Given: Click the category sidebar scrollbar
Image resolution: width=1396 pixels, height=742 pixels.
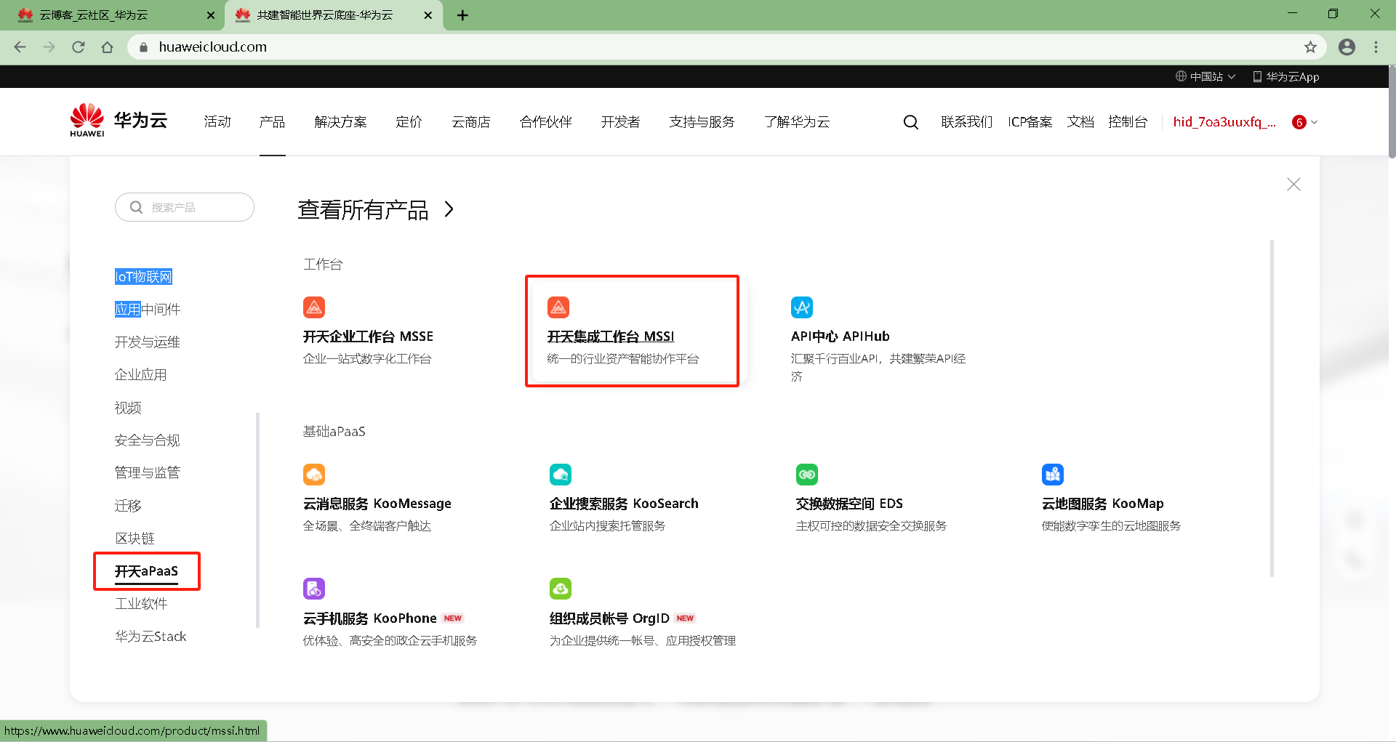Looking at the screenshot, I should click(x=257, y=520).
